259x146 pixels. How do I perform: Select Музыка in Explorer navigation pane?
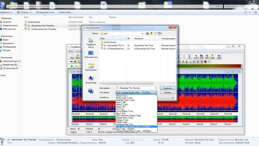coord(6,50)
